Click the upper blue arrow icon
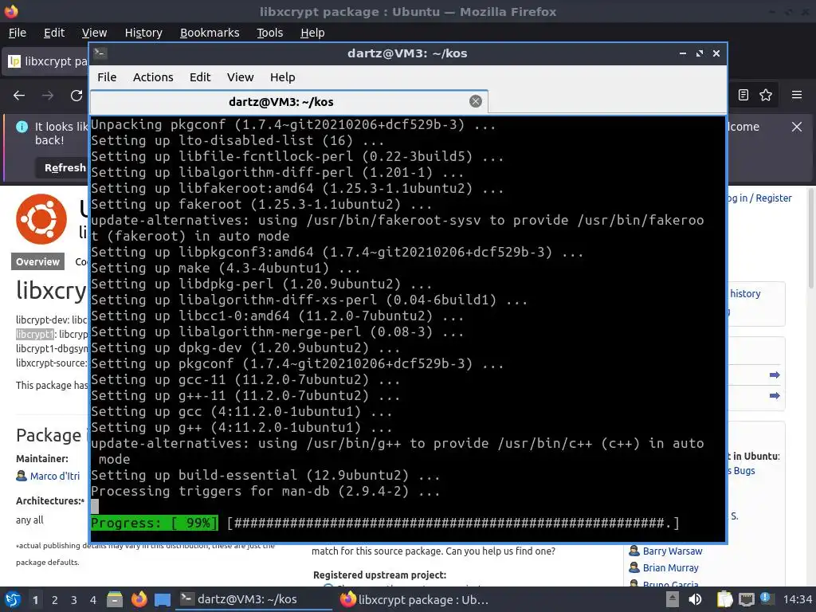This screenshot has height=612, width=816. click(775, 375)
